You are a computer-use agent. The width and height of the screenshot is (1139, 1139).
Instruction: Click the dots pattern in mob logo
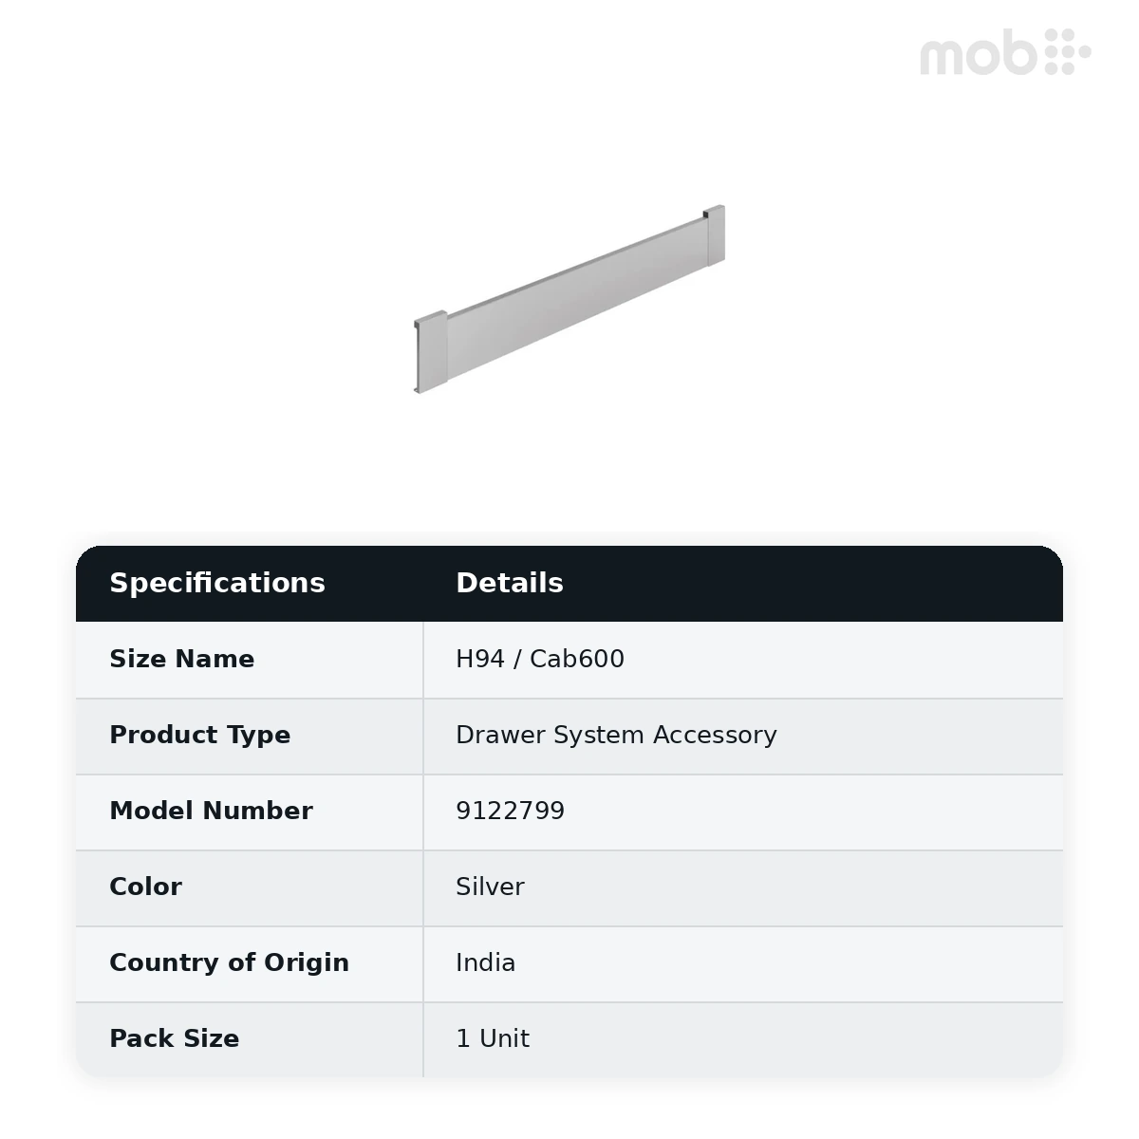click(1068, 51)
